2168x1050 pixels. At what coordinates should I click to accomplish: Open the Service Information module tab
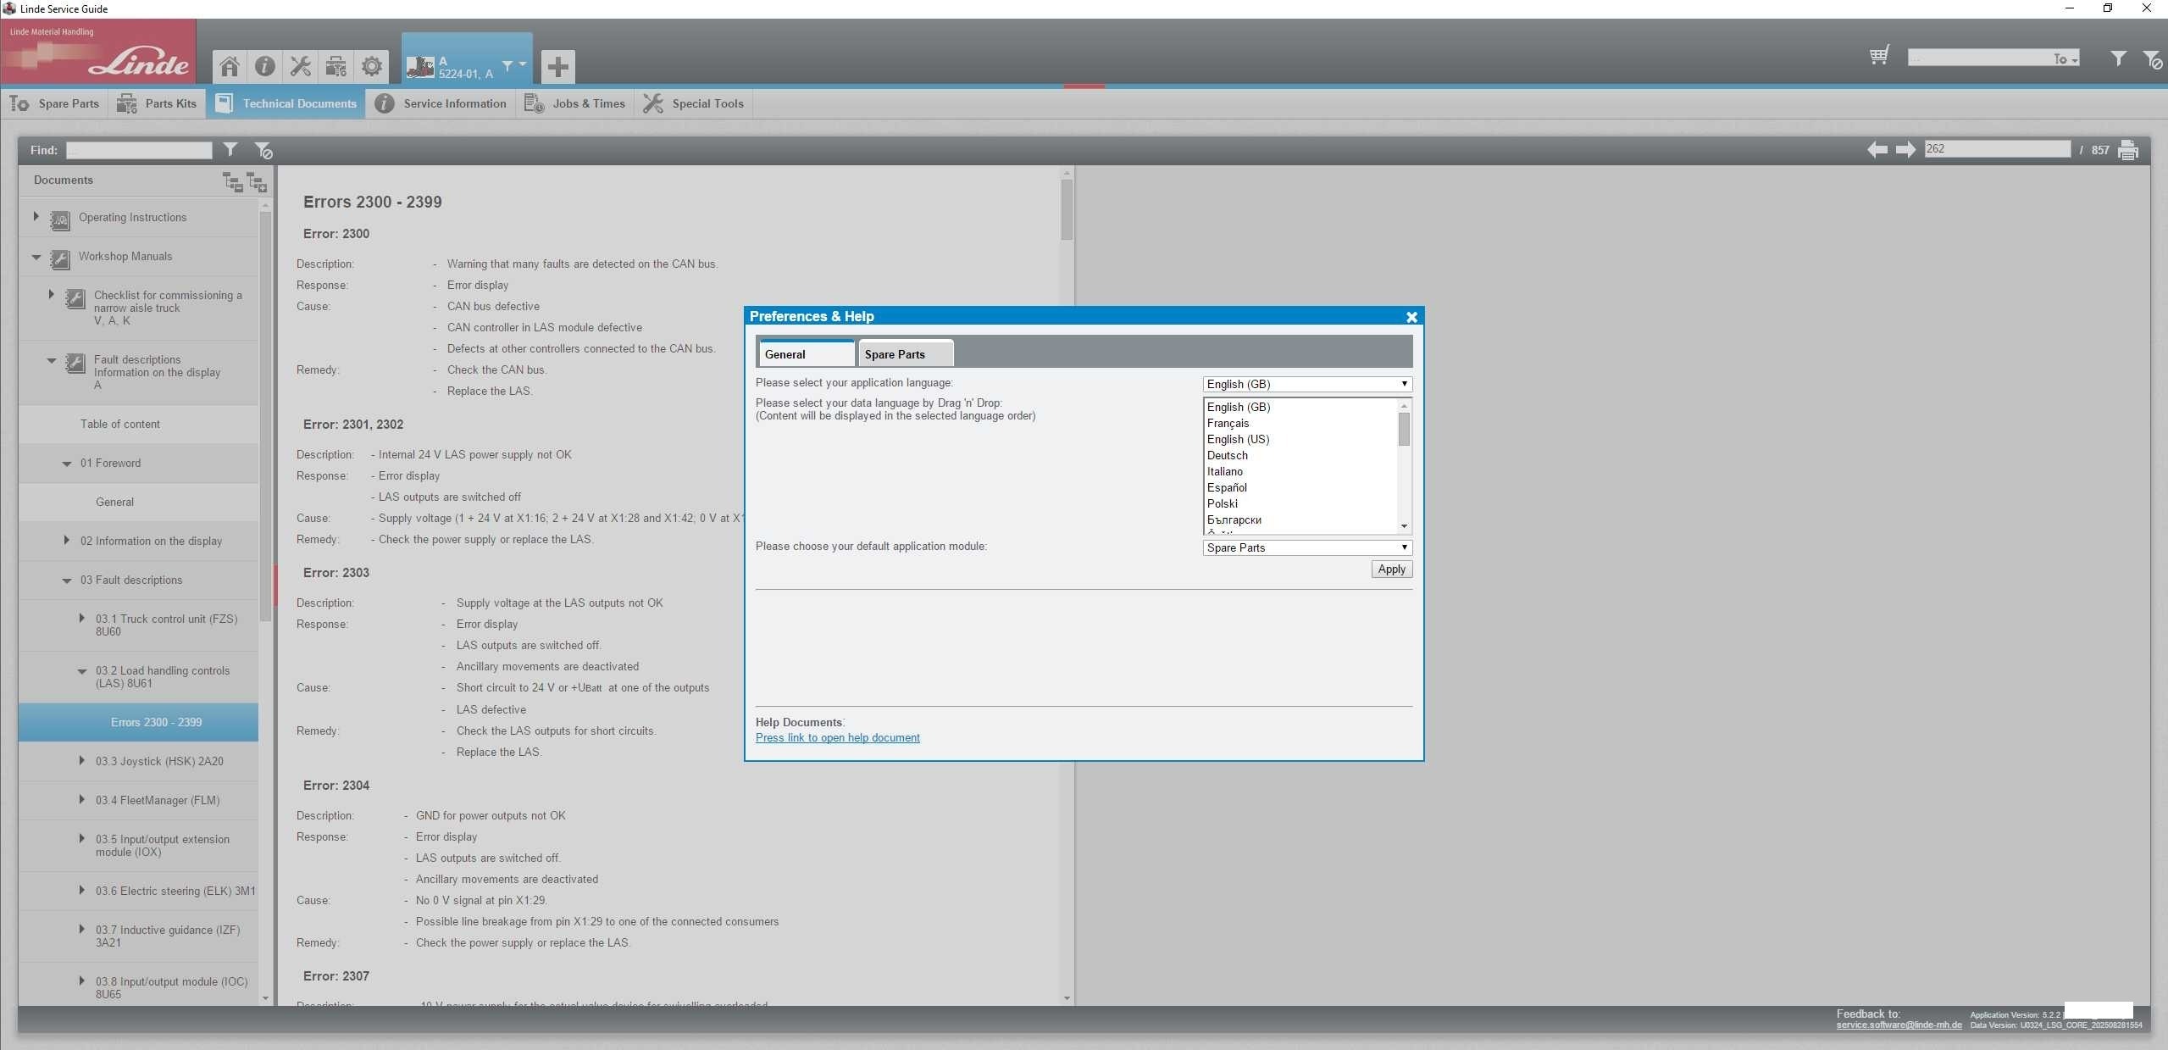coord(441,103)
